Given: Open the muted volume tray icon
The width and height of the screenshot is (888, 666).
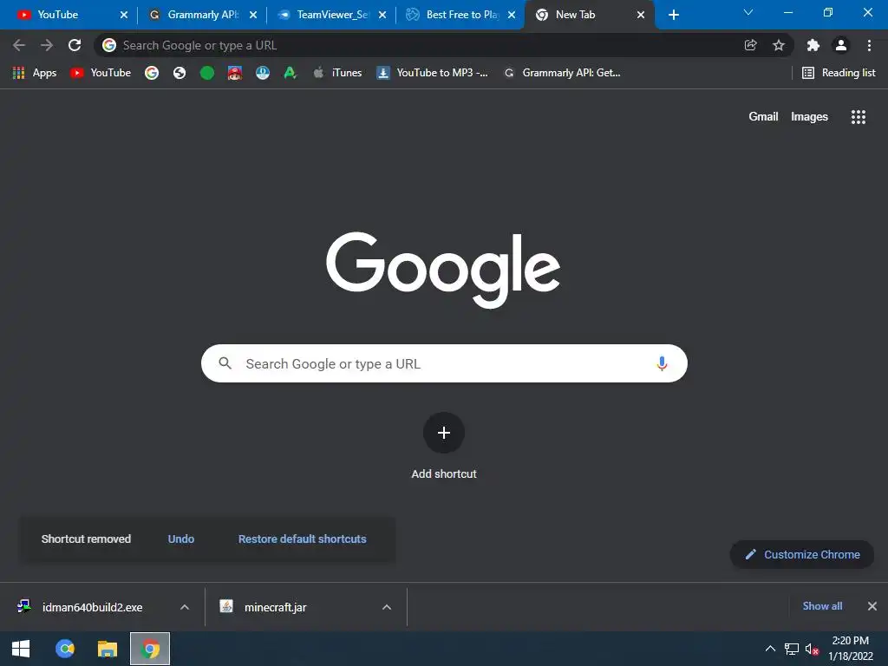Looking at the screenshot, I should [812, 649].
